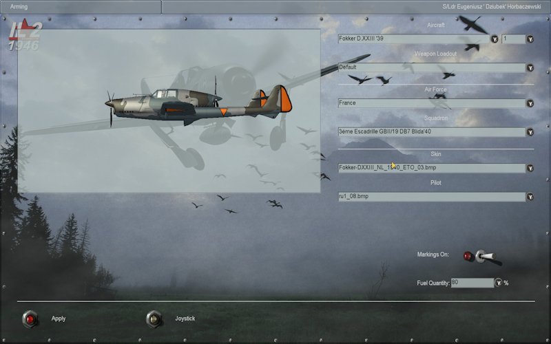Click the Pilot heading
The width and height of the screenshot is (551, 344).
tap(436, 183)
